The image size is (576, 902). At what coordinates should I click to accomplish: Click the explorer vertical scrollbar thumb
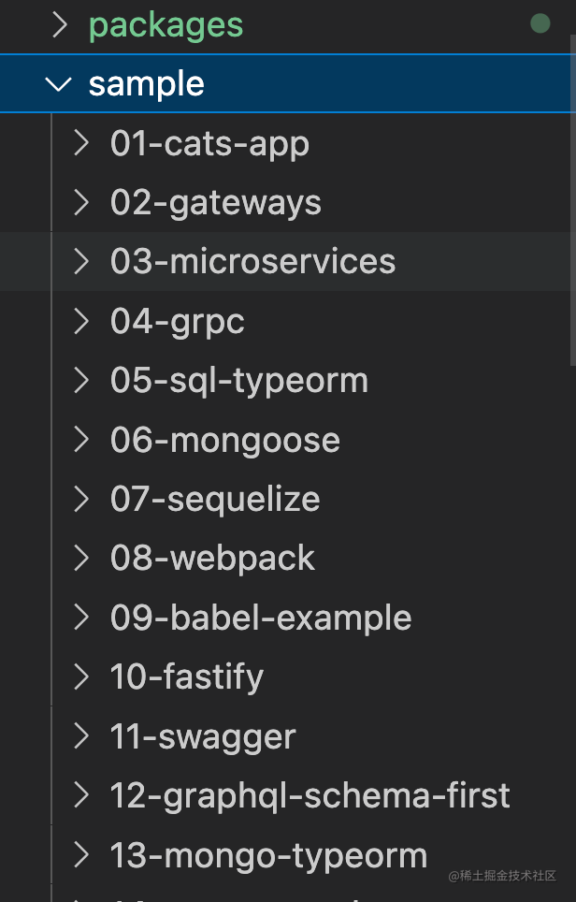pyautogui.click(x=572, y=199)
